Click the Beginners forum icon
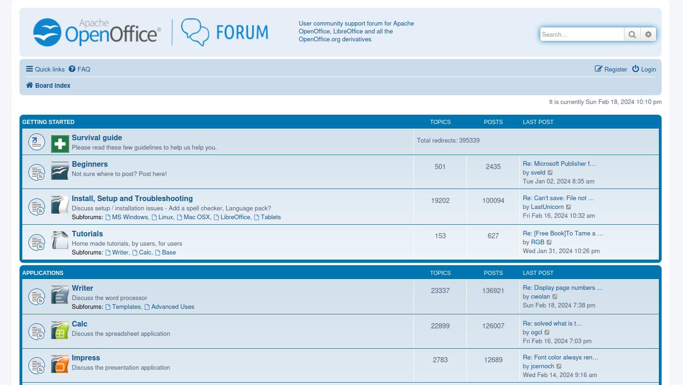 [60, 170]
